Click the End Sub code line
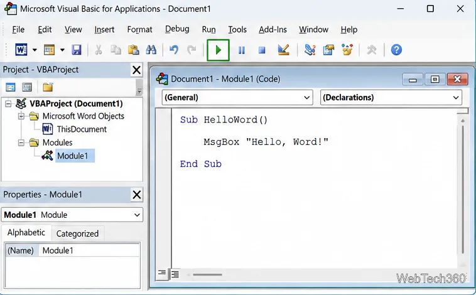The width and height of the screenshot is (476, 295). [201, 164]
